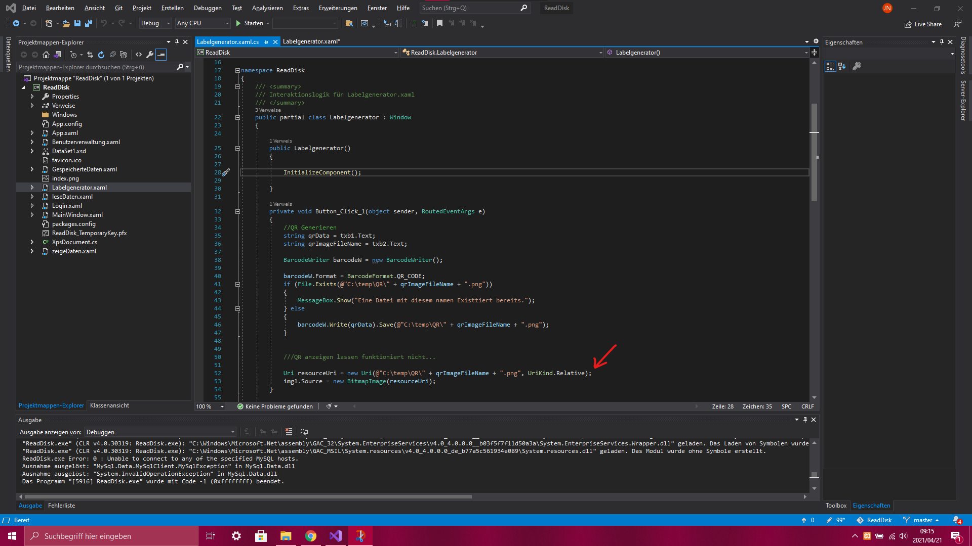Expand the MainWindow.xaml tree node

32,215
